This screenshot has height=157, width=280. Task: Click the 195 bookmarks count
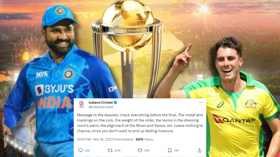tap(176, 150)
